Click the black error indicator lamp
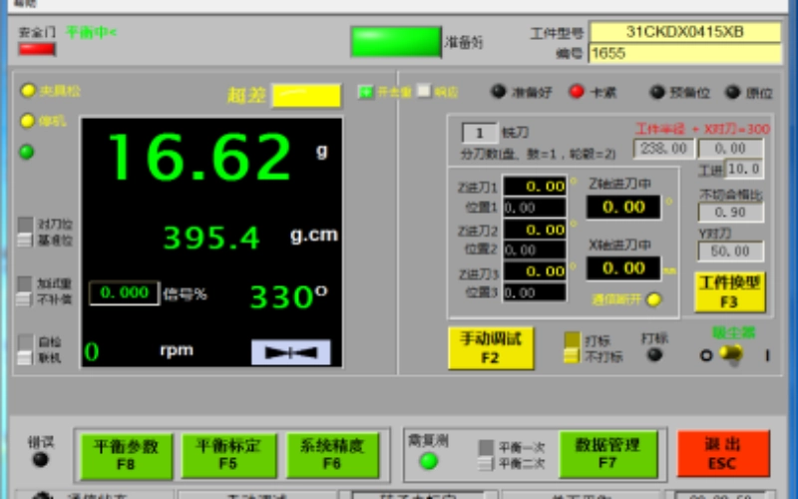 coord(40,460)
